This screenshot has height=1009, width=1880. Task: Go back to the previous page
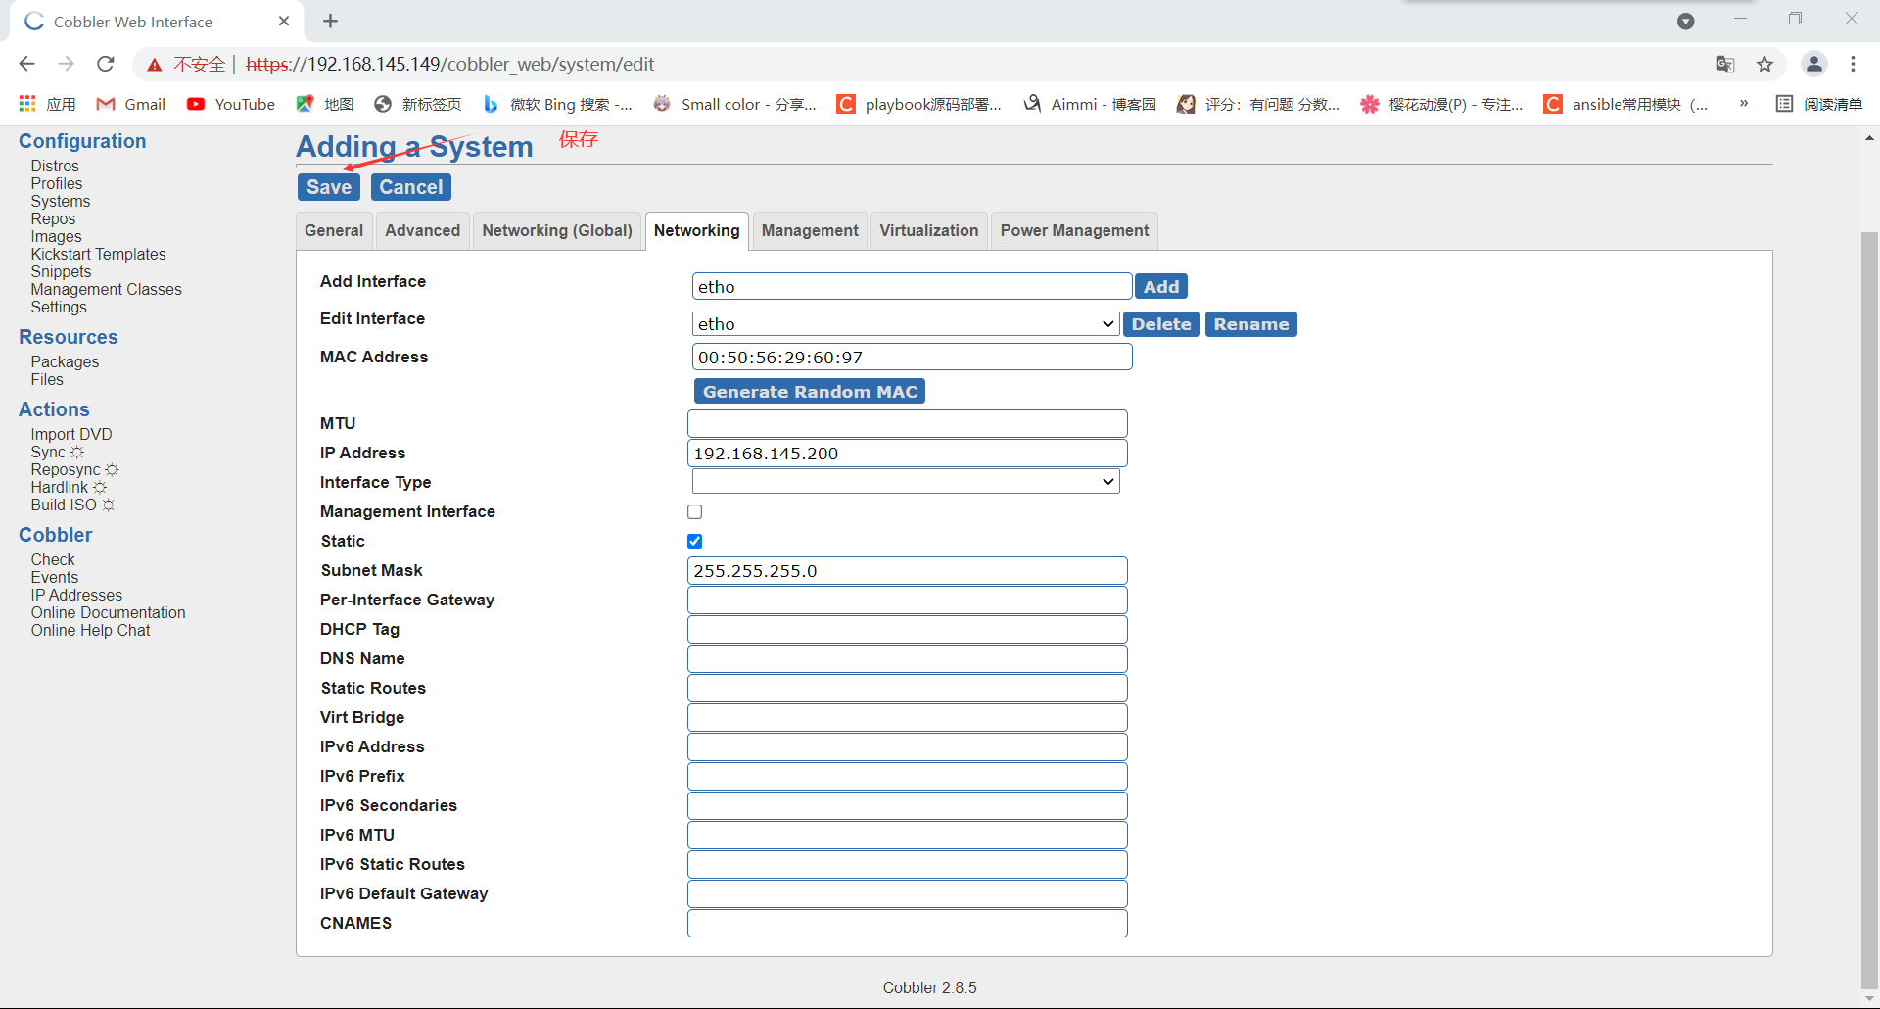27,64
